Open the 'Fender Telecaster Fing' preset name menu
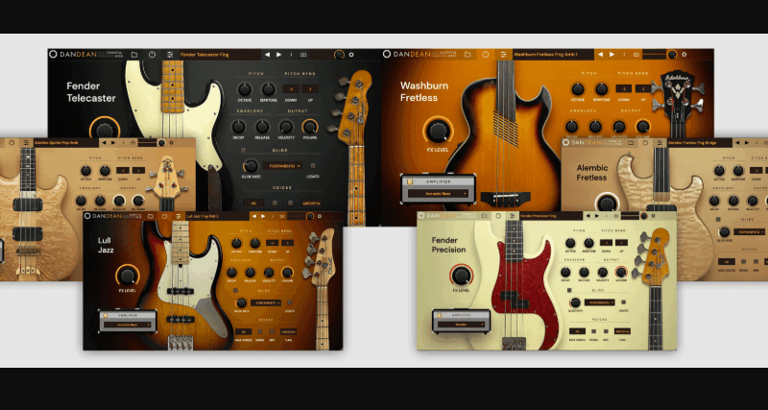 click(219, 55)
